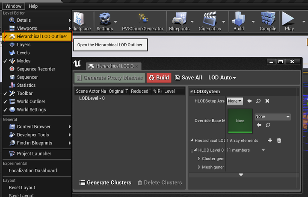Click the Scene Actor Name column header
The height and width of the screenshot is (197, 308).
(x=91, y=91)
